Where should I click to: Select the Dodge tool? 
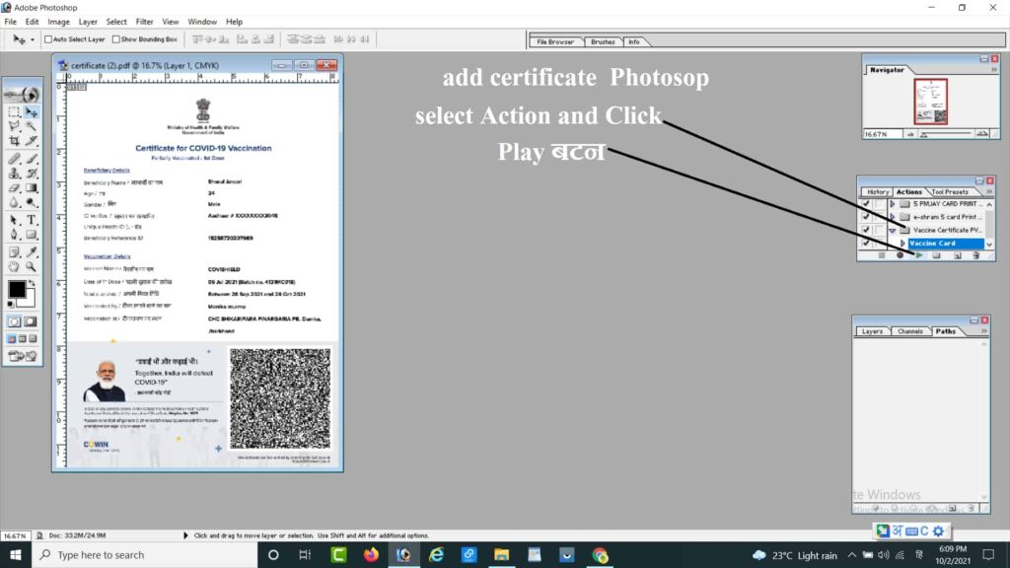(31, 203)
